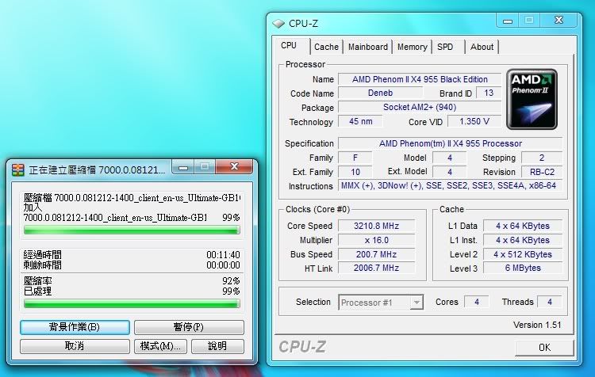
Task: Click the Family value F
Action: click(x=355, y=158)
